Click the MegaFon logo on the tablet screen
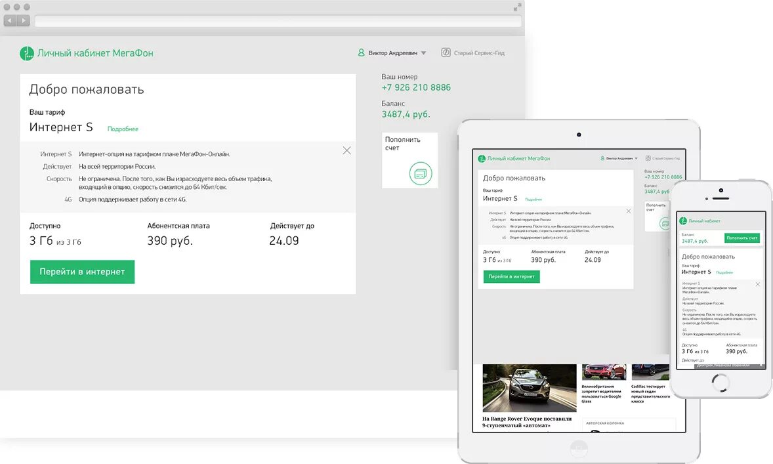The width and height of the screenshot is (773, 464). point(482,159)
